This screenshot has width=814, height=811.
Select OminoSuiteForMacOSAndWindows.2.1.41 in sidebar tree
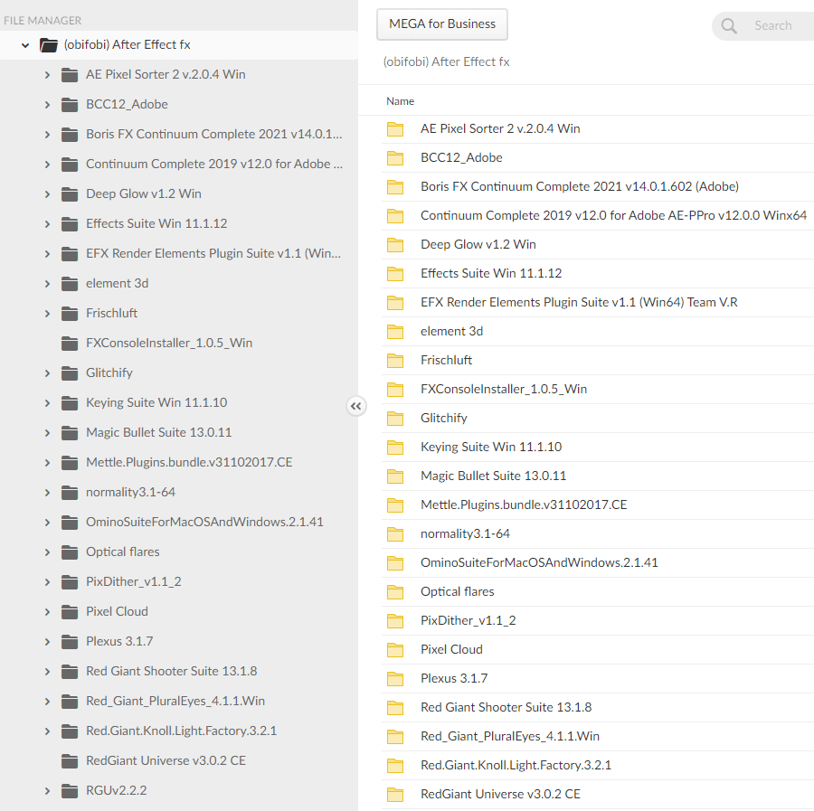point(204,522)
